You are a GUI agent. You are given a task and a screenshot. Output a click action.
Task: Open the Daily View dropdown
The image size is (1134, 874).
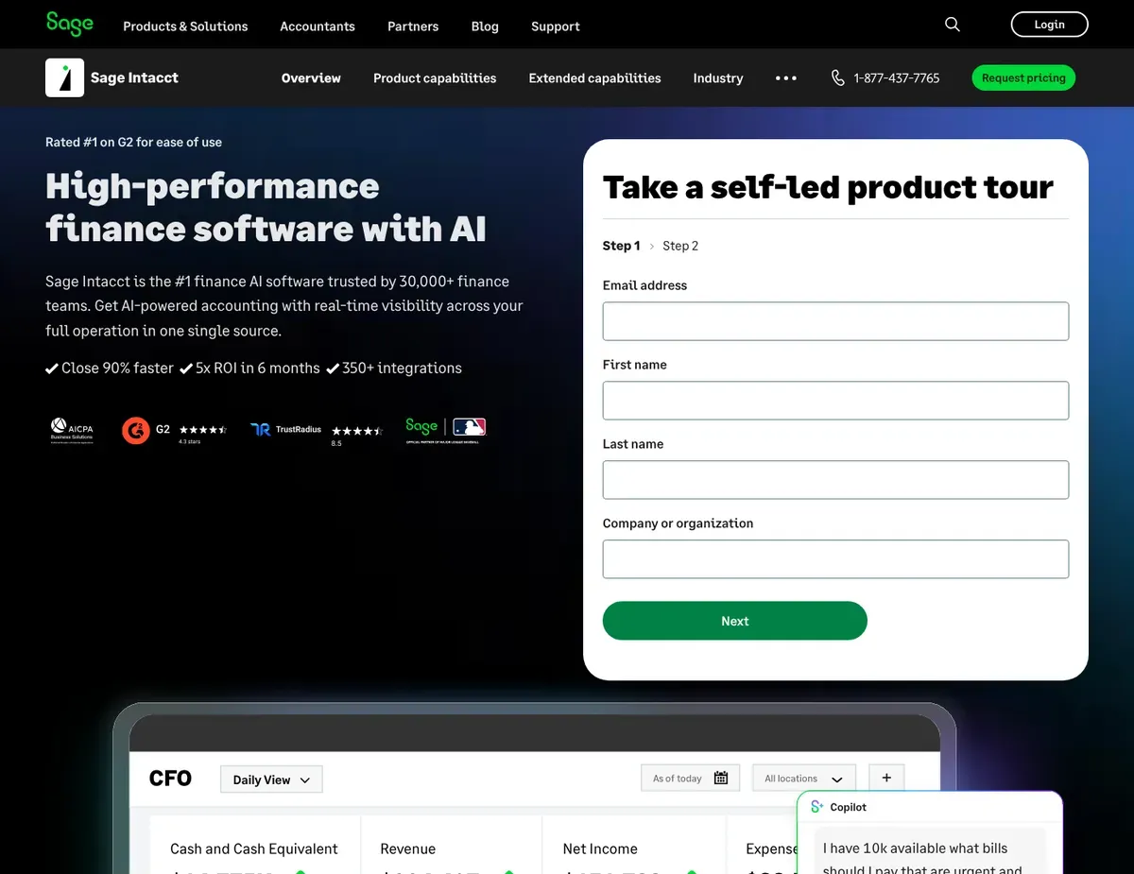click(x=271, y=780)
